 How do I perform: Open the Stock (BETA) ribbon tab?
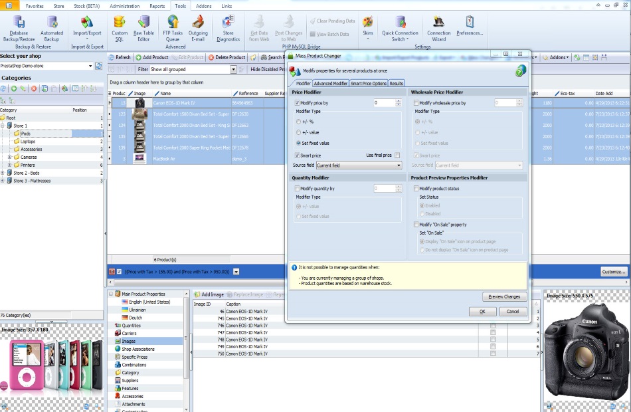pos(87,6)
